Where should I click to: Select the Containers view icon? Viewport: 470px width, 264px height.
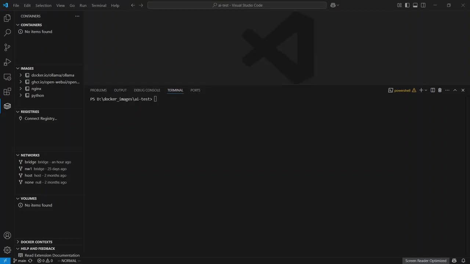(x=7, y=106)
